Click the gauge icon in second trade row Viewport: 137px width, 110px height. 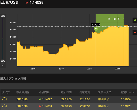(x=5, y=106)
